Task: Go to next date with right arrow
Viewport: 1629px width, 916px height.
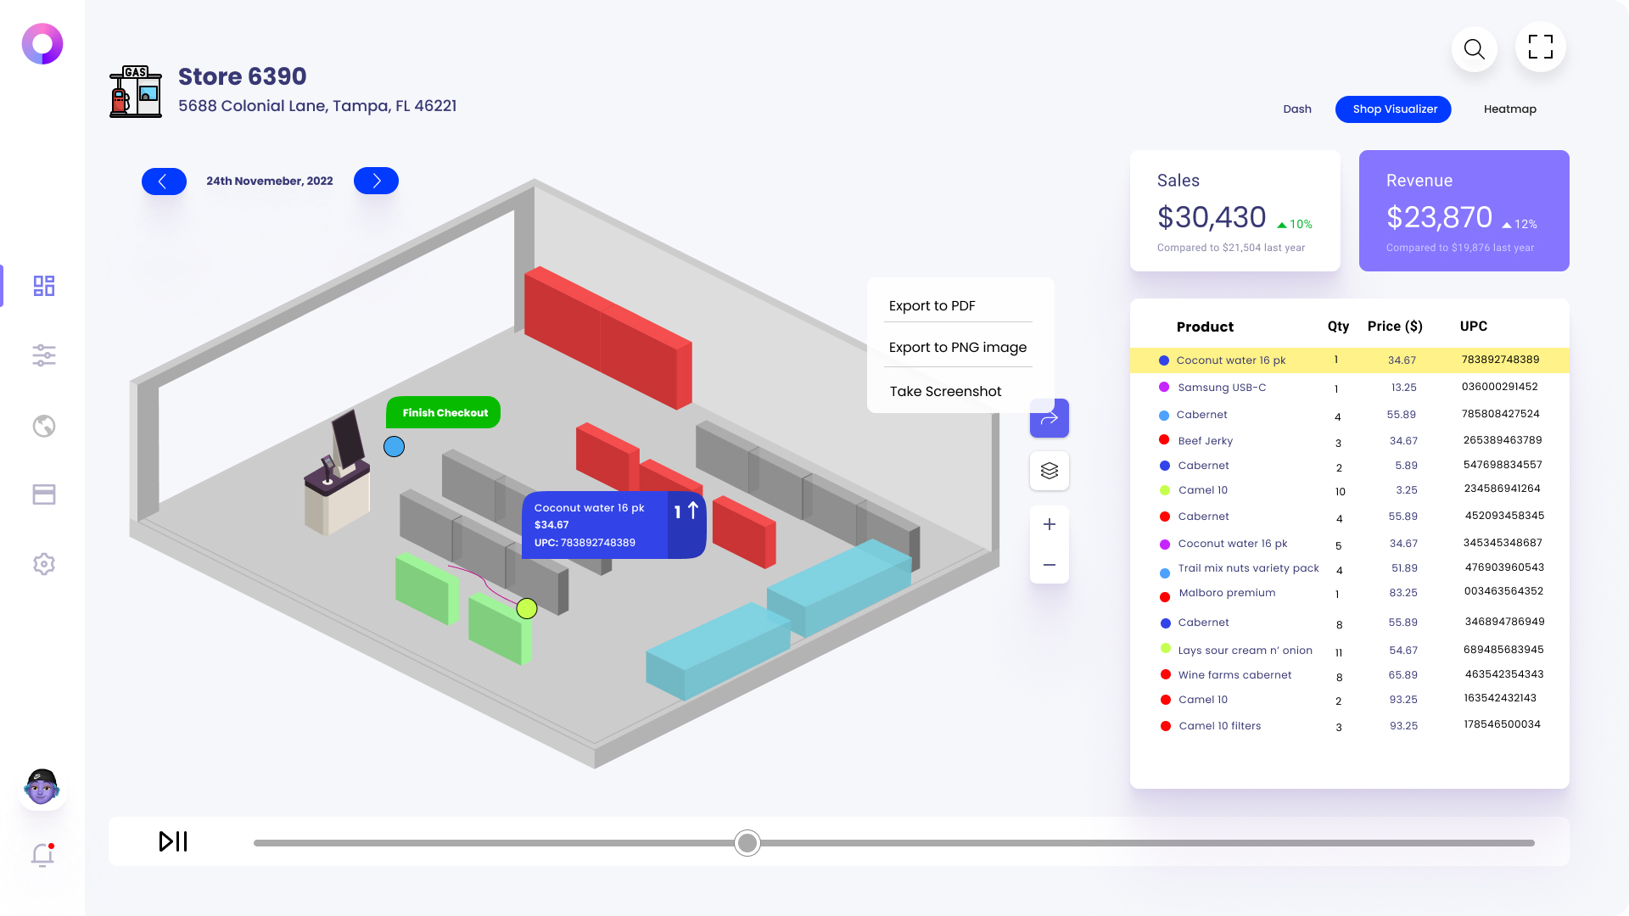Action: click(x=376, y=181)
